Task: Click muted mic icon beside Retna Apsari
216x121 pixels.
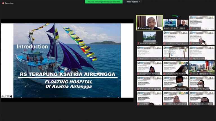Action: point(191,59)
